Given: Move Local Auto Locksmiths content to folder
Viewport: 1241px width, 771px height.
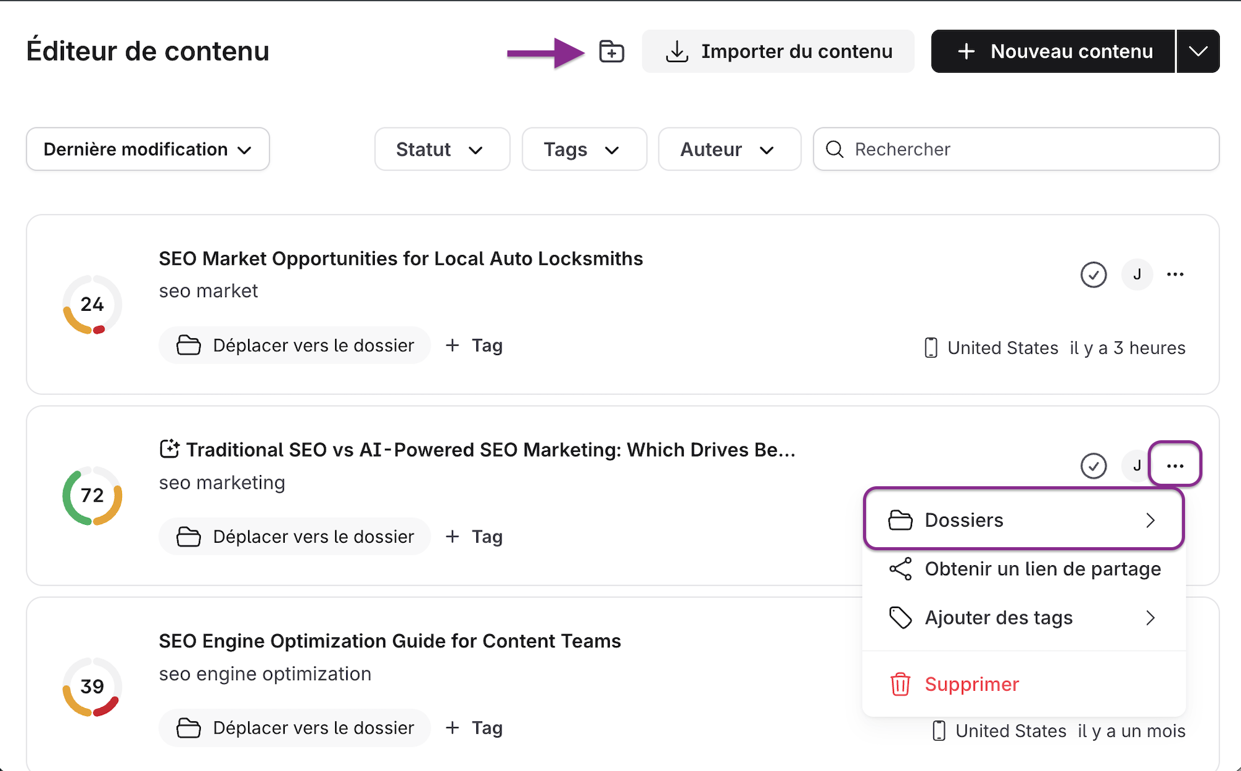Looking at the screenshot, I should click(x=295, y=345).
